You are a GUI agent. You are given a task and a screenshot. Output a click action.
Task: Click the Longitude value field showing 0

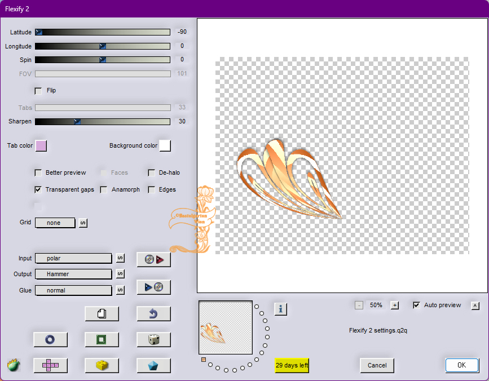[x=182, y=46]
